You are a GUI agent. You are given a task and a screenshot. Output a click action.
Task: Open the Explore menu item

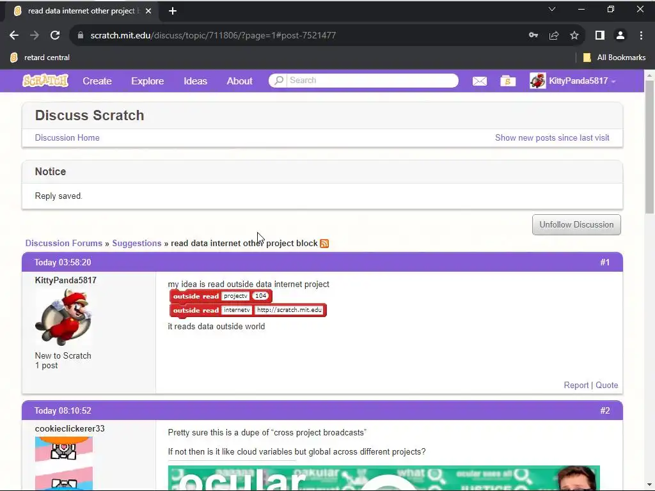point(148,81)
